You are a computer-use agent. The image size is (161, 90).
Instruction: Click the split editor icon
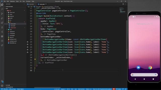tap(123, 4)
